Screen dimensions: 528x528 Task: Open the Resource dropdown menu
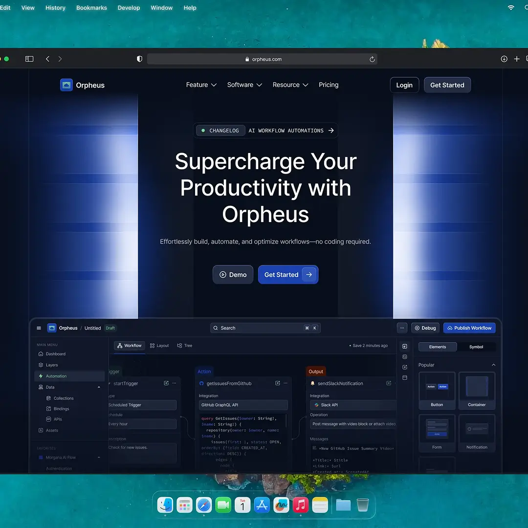pyautogui.click(x=290, y=85)
